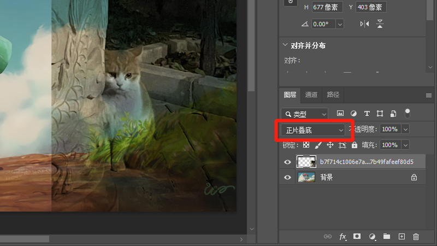The image size is (437, 246).
Task: Filter layers by text type icon
Action: tap(367, 114)
